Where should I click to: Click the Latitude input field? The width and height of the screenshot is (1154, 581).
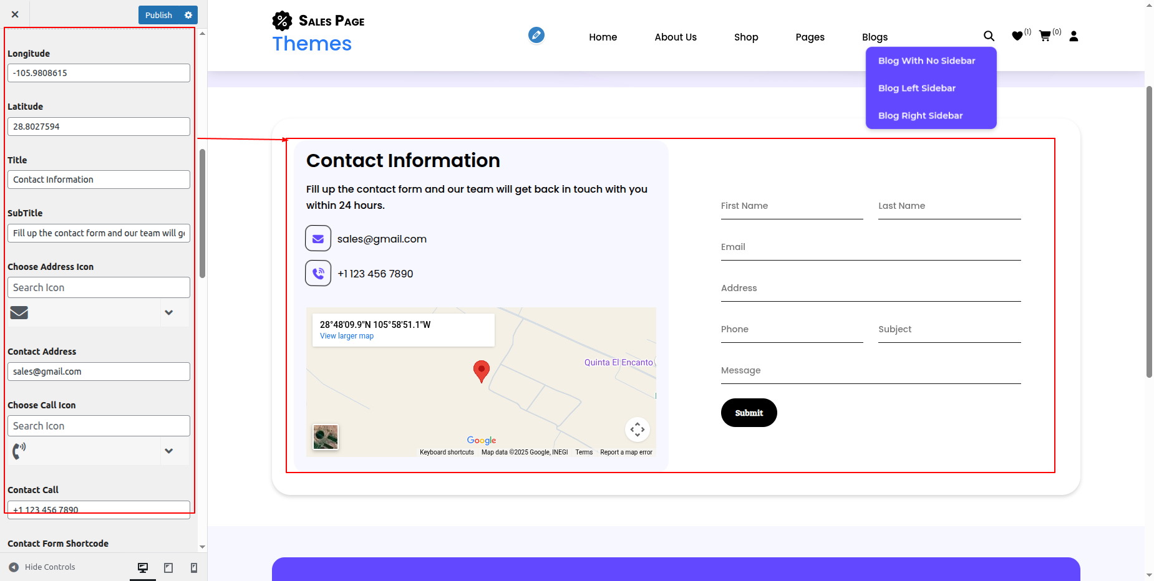coord(99,127)
